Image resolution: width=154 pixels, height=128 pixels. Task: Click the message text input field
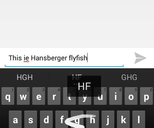(64, 58)
